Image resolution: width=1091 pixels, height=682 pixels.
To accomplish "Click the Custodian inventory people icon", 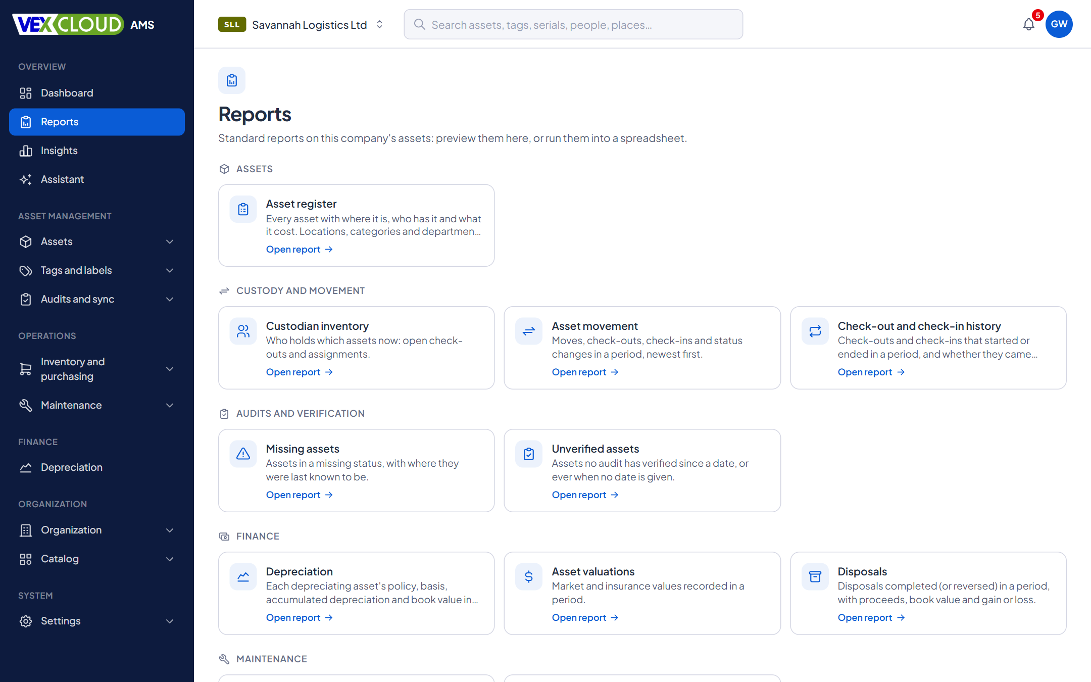I will click(x=243, y=331).
